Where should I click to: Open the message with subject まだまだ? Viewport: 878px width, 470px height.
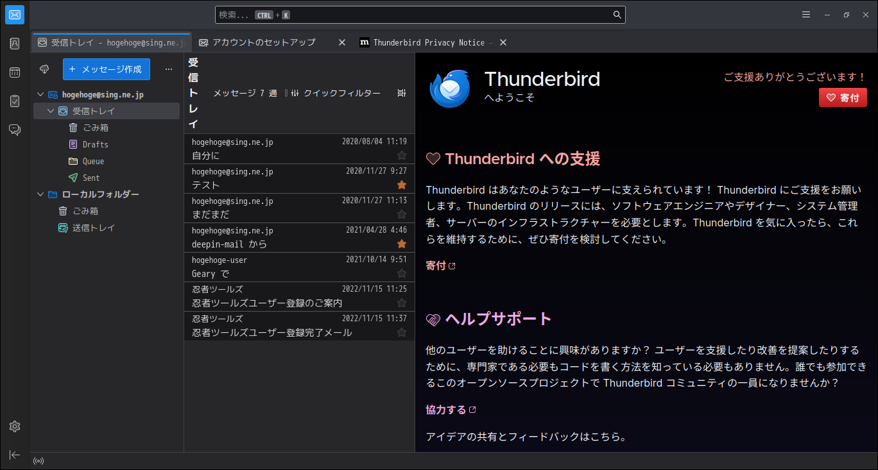point(299,208)
